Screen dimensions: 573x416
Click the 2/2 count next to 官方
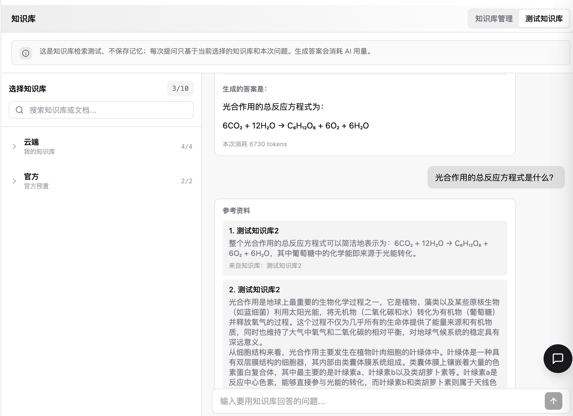pyautogui.click(x=187, y=181)
